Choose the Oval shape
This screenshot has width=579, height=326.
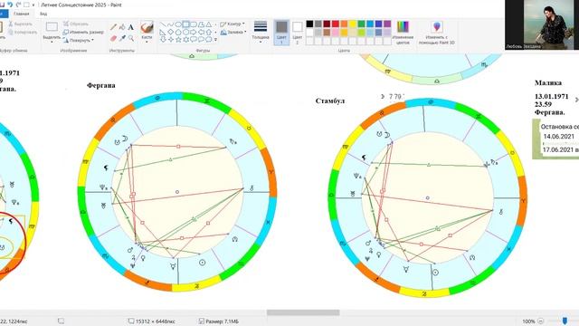[178, 24]
